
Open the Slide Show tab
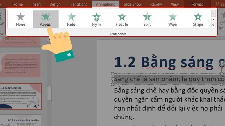tap(133, 4)
